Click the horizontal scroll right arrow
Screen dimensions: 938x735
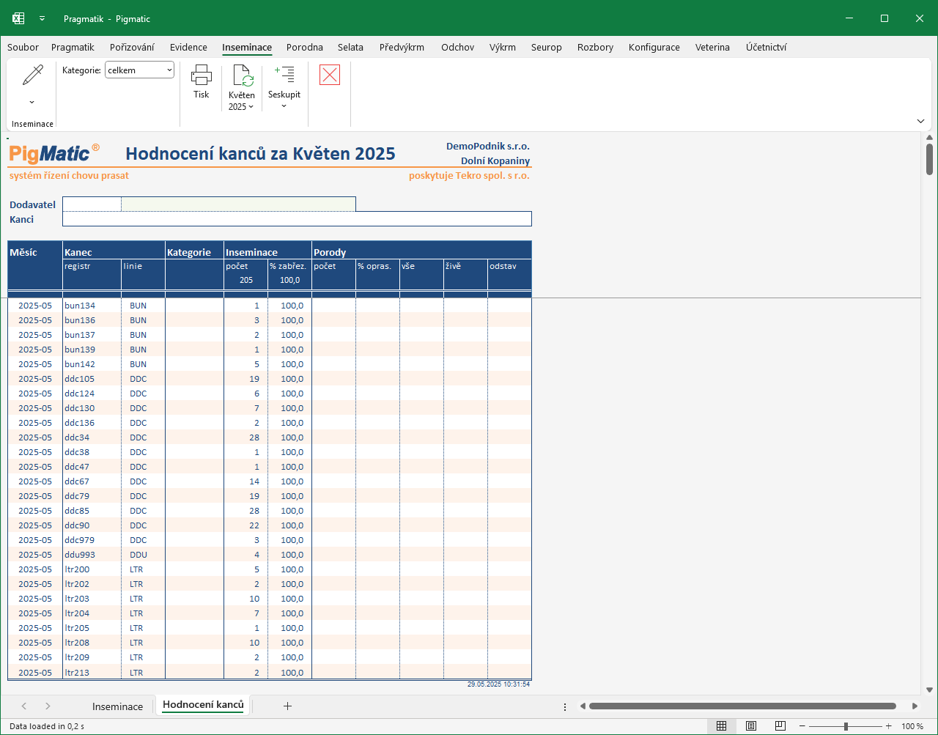(x=915, y=706)
